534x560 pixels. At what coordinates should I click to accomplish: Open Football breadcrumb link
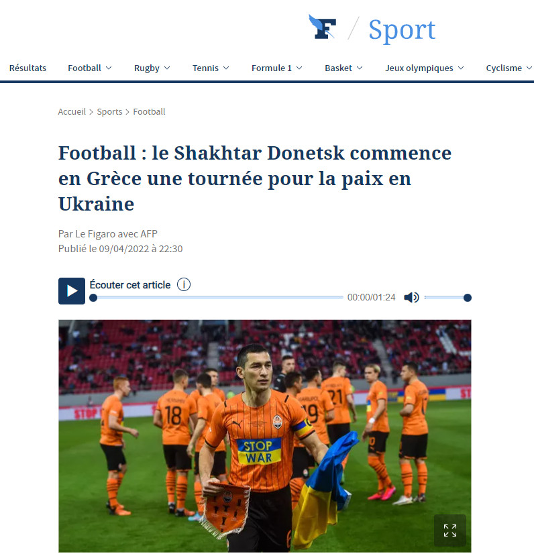(x=150, y=112)
